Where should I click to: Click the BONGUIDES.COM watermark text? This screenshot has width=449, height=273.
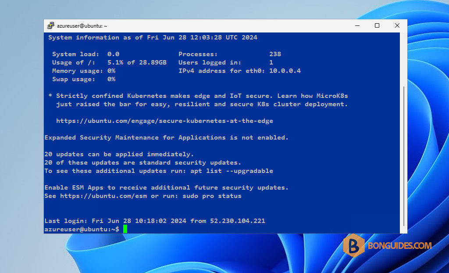(x=400, y=246)
